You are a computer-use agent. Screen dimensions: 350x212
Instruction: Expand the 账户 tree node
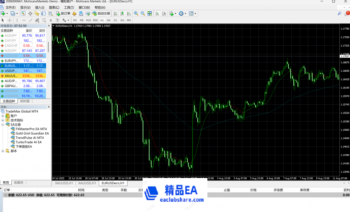pos(3,116)
